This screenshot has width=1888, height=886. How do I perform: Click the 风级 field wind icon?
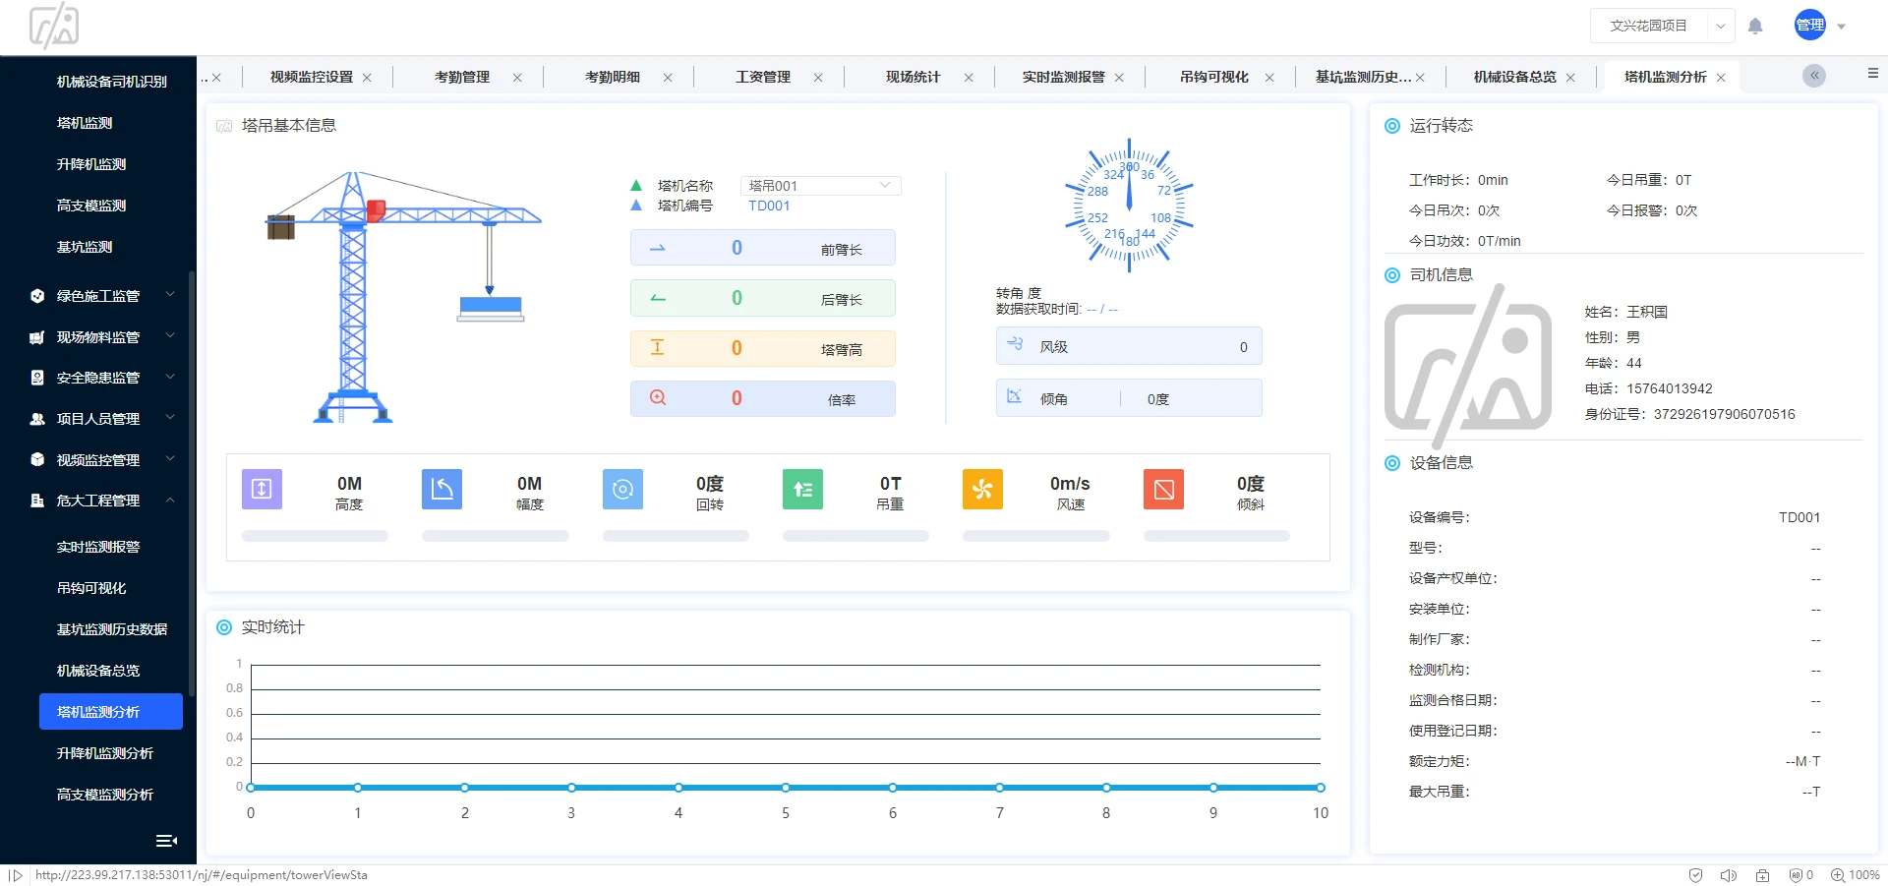[1015, 345]
